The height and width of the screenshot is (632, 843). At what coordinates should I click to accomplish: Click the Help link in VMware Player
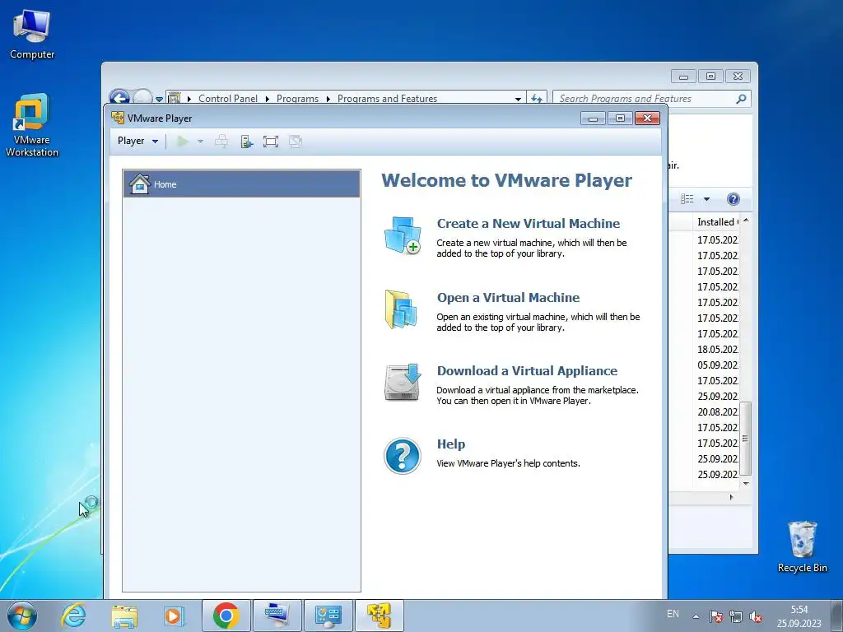pyautogui.click(x=450, y=444)
